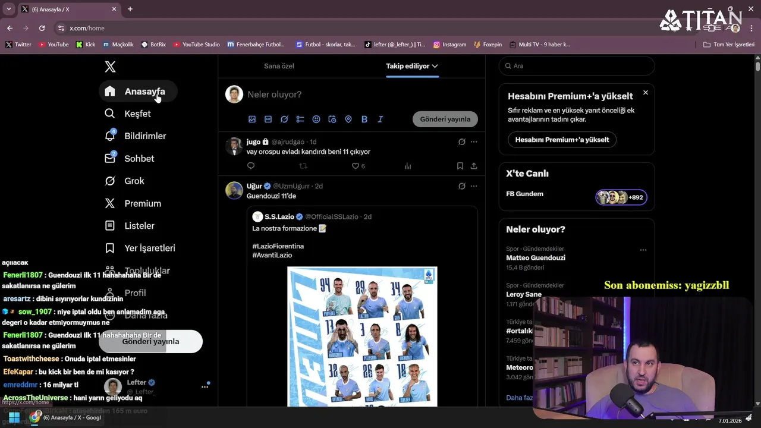Schedule the post with calendar icon

tap(332, 119)
